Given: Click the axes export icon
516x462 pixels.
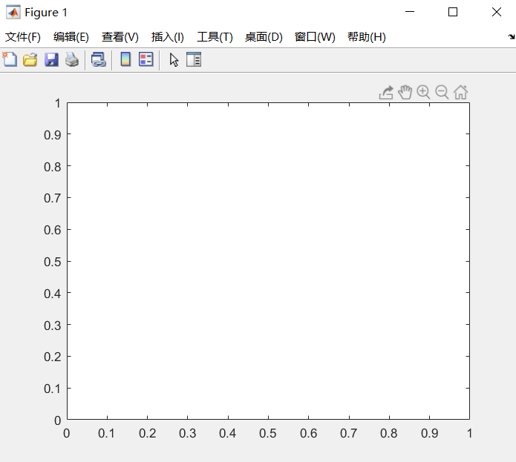Looking at the screenshot, I should coord(386,93).
